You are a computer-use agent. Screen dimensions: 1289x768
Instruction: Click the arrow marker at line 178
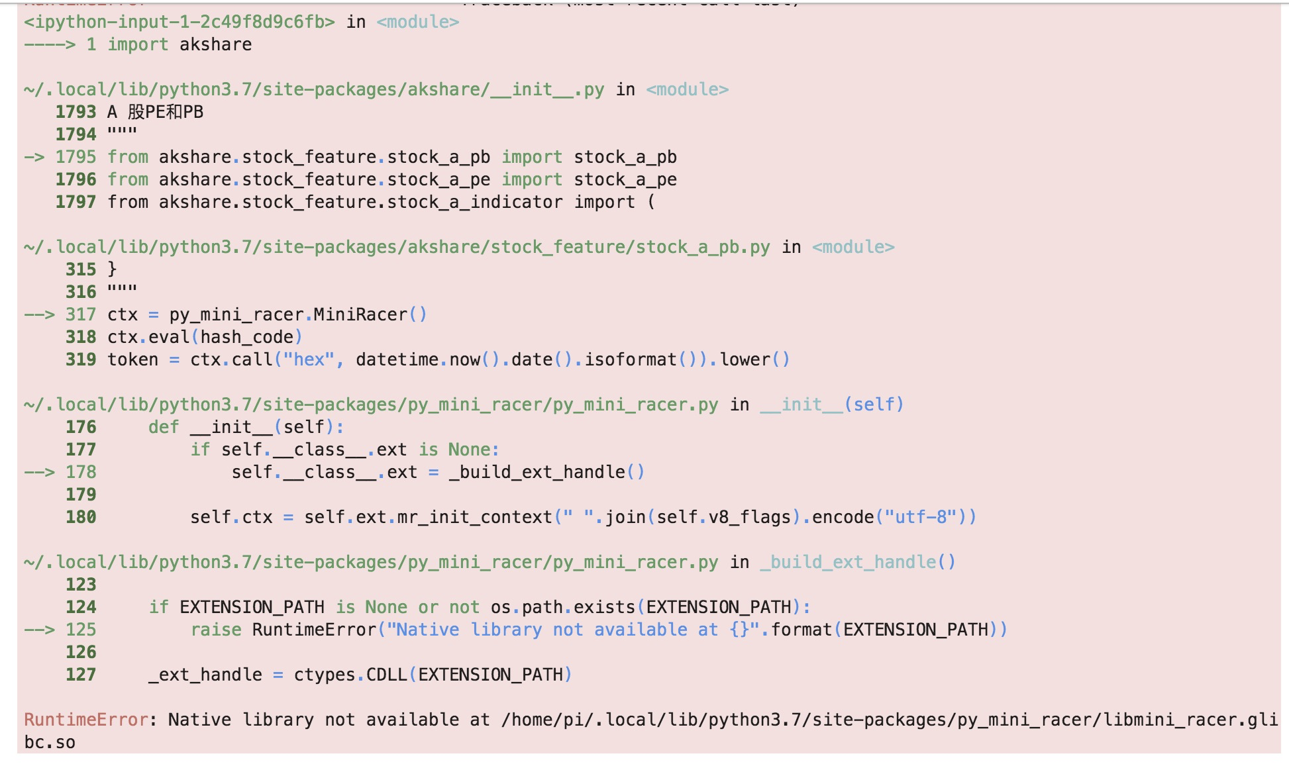45,472
